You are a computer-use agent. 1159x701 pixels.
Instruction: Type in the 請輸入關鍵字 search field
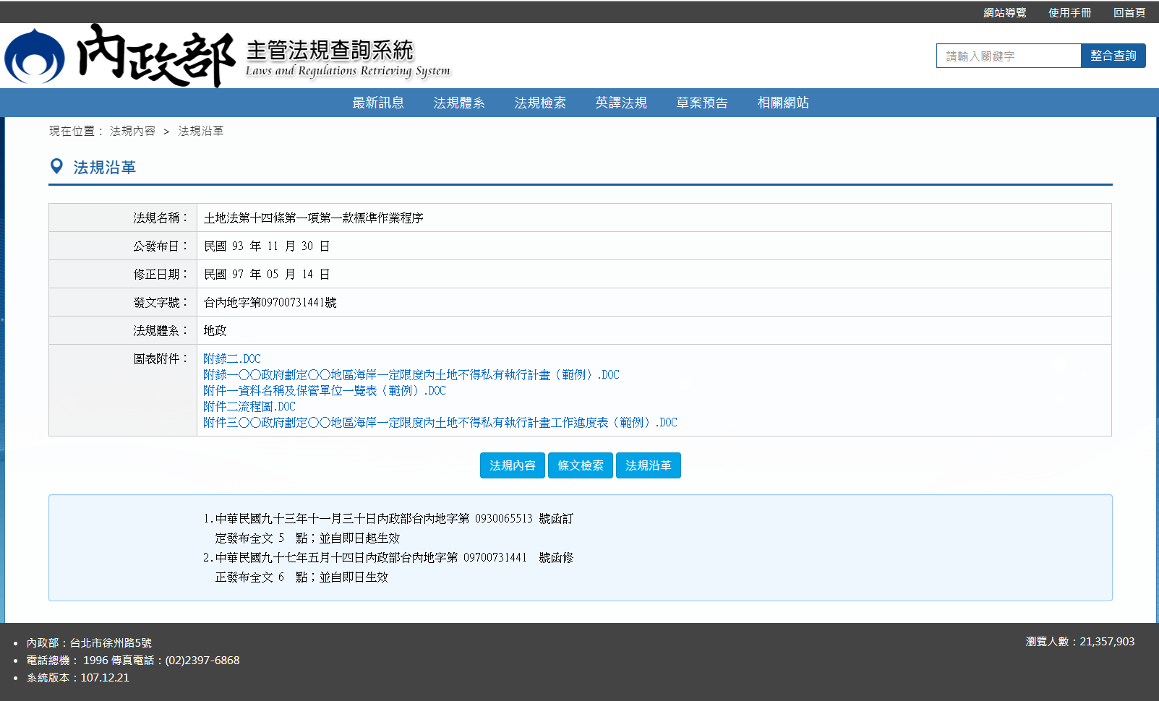pyautogui.click(x=1008, y=56)
